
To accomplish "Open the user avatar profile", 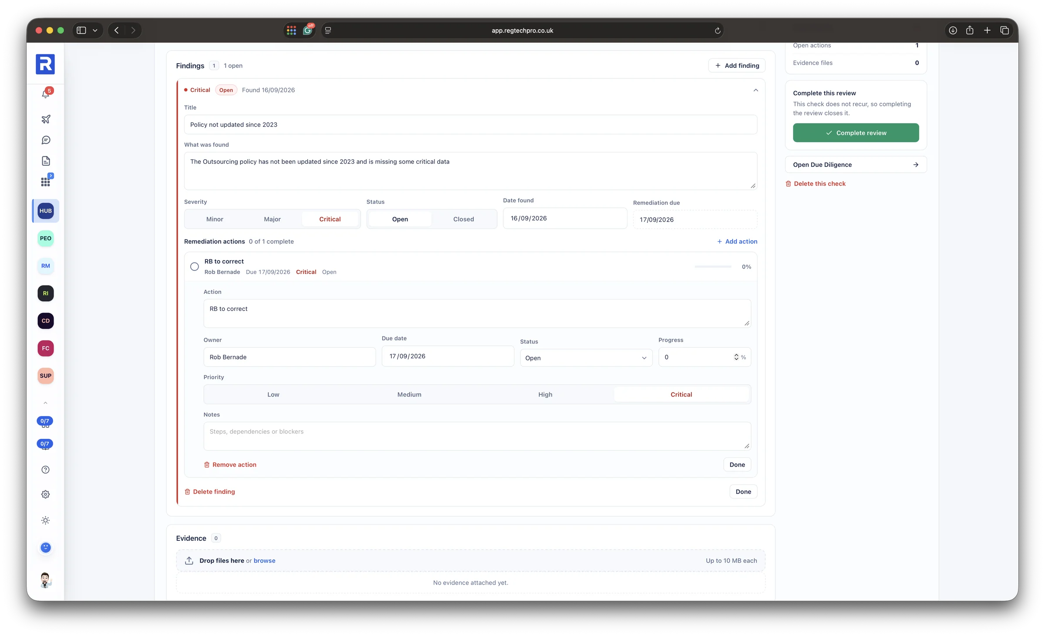I will (46, 580).
